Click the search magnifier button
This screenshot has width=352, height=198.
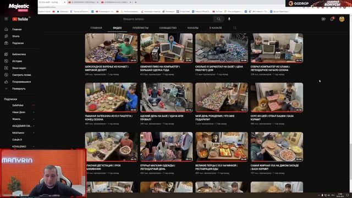(x=219, y=19)
